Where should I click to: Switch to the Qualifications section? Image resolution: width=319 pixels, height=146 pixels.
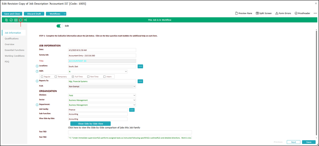(x=12, y=39)
